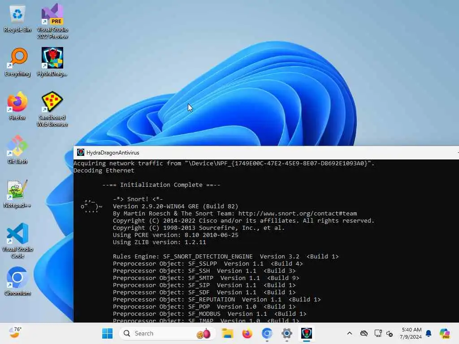Select the Sandboxed Web Browser shortcut
Viewport: 459px width, 344px height.
[x=52, y=109]
